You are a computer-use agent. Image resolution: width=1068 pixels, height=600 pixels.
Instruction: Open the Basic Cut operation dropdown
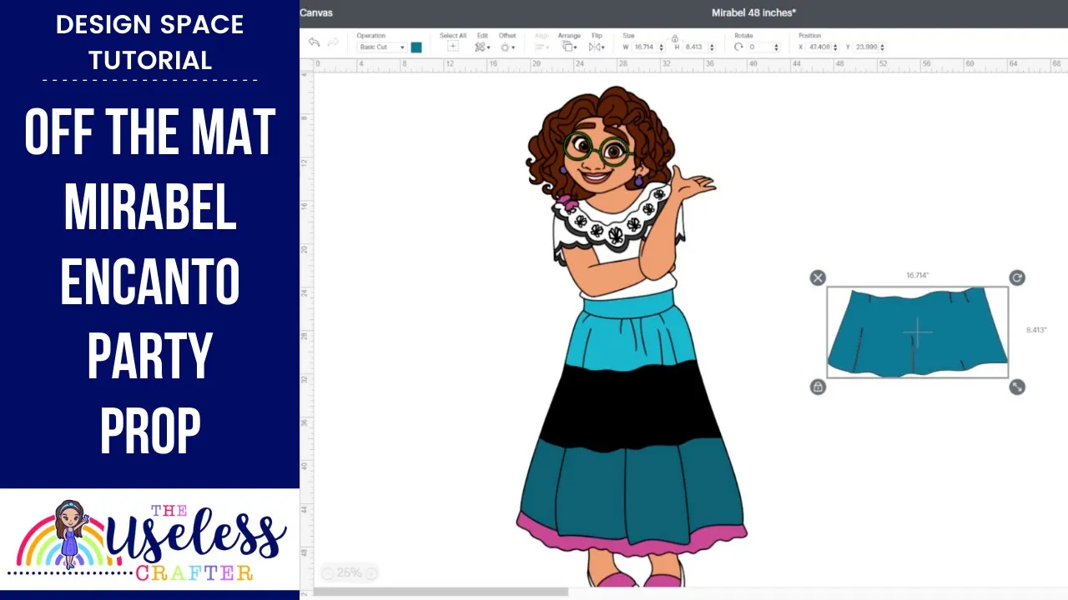pyautogui.click(x=381, y=47)
